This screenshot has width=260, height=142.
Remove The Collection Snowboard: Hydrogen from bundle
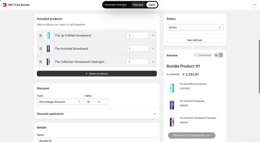tap(153, 62)
